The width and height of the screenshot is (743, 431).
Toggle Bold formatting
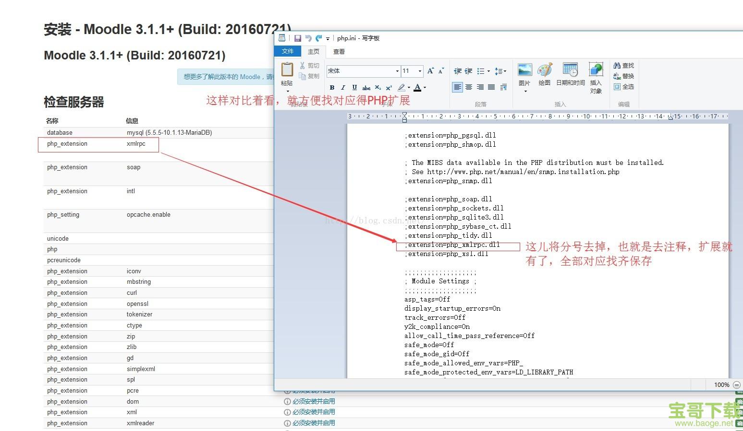coord(332,87)
